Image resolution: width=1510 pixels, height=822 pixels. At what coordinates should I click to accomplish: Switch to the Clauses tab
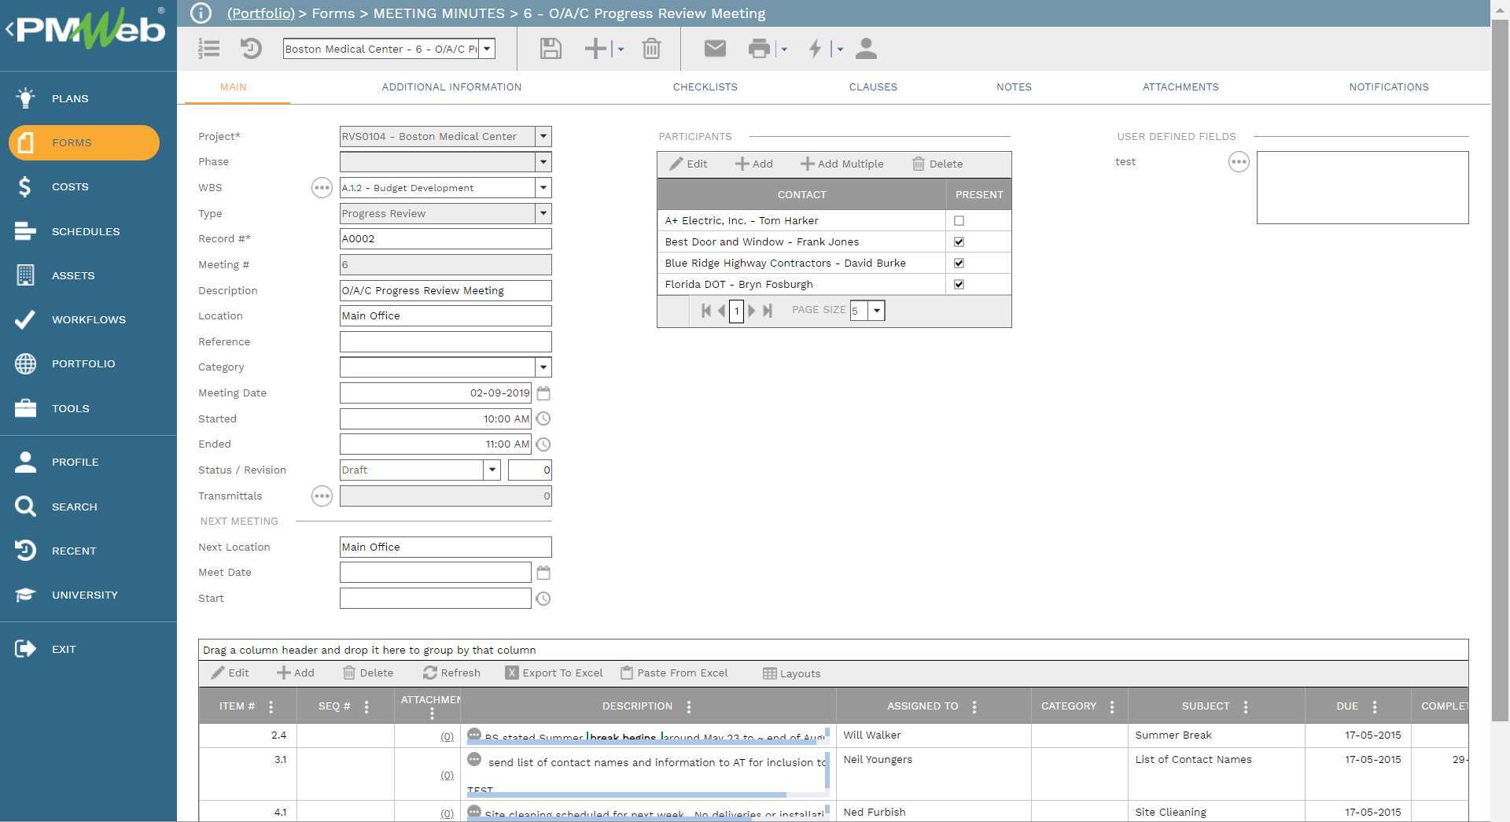[873, 87]
